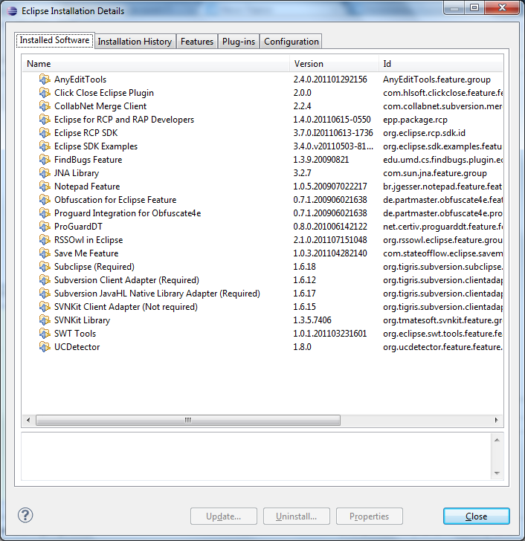This screenshot has height=541, width=525.
Task: Click the FindBugs Feature icon
Action: point(44,160)
